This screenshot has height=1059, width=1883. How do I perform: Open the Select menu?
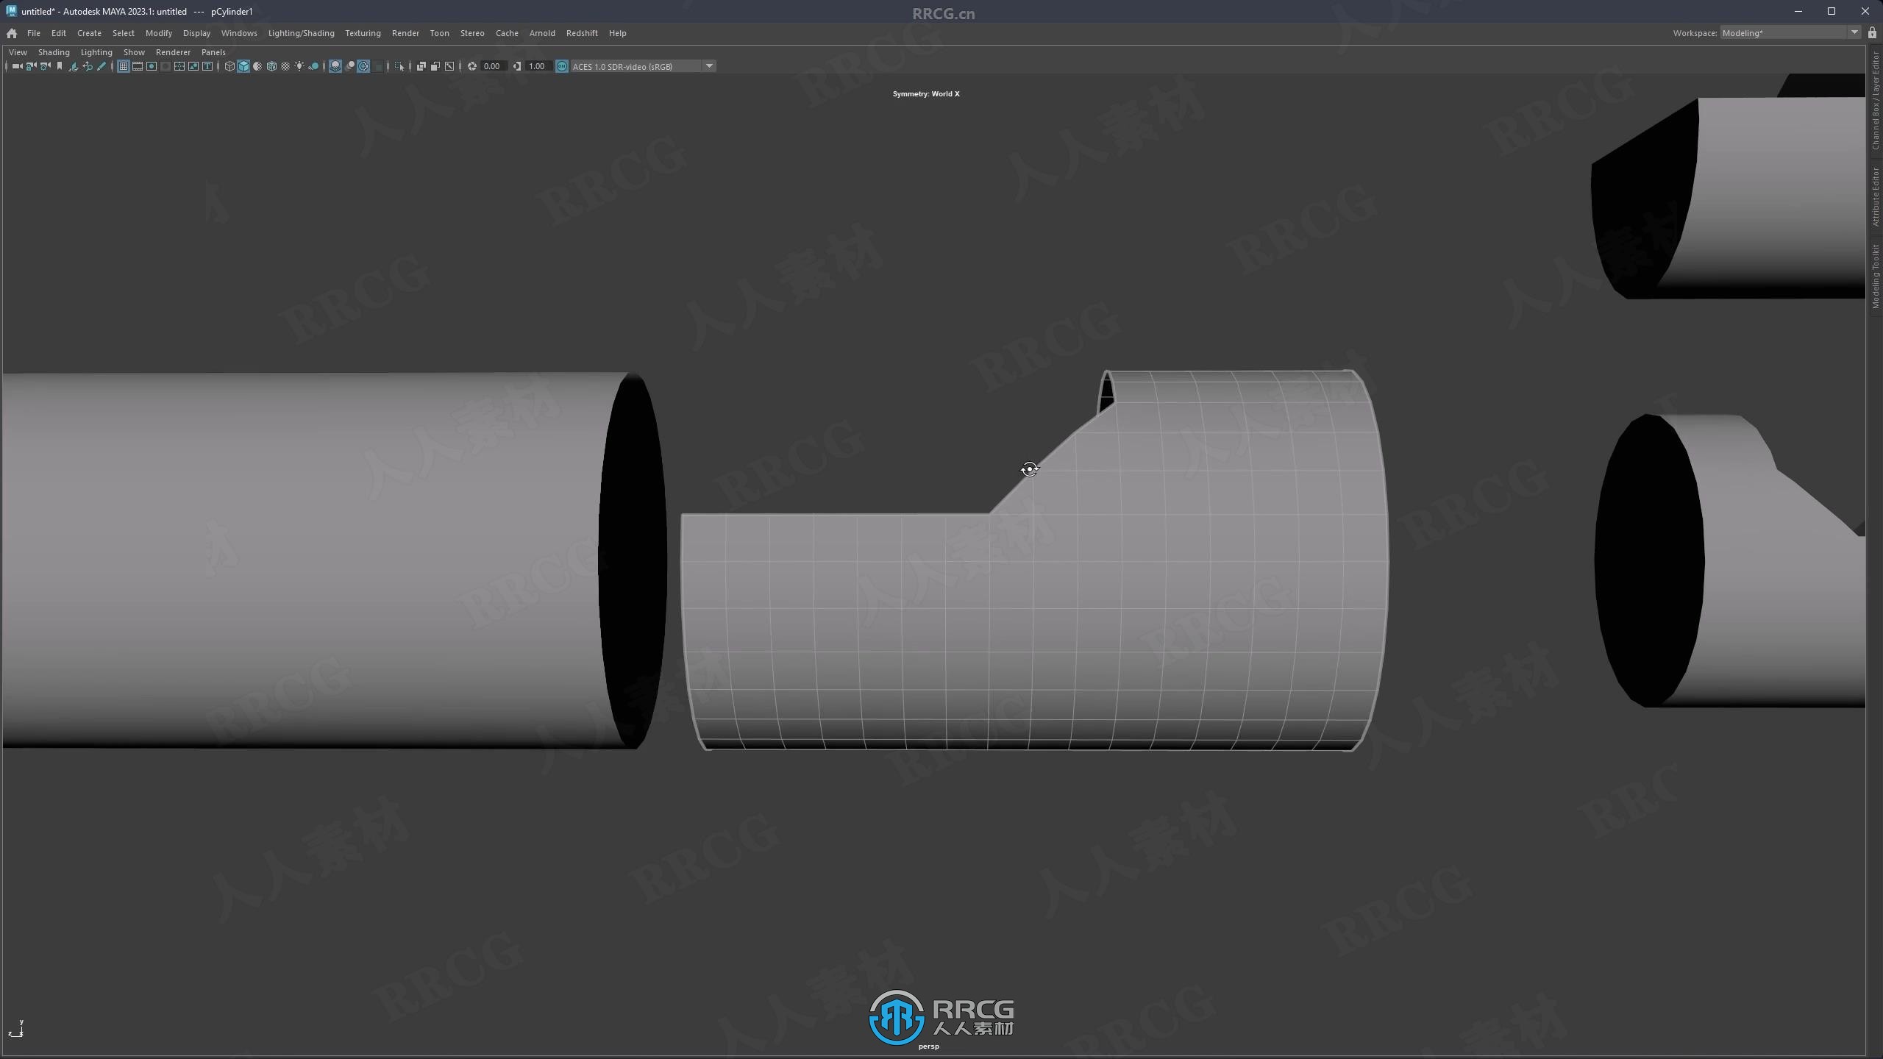point(124,33)
